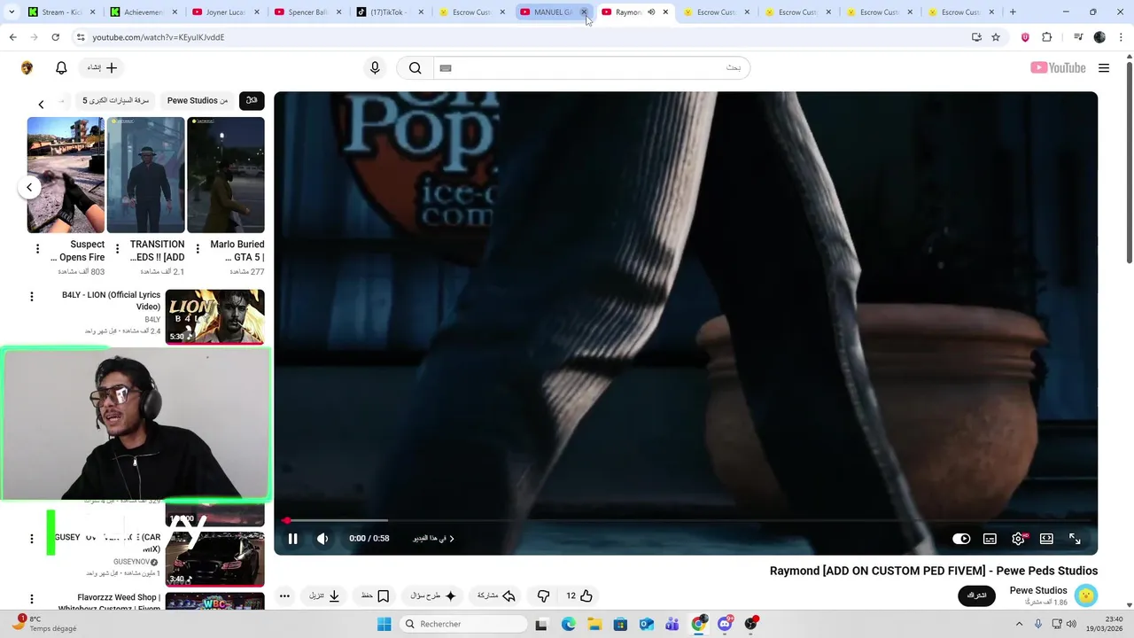Select the Grand Theft Auto 5 chip
This screenshot has height=638, width=1134.
[x=116, y=101]
